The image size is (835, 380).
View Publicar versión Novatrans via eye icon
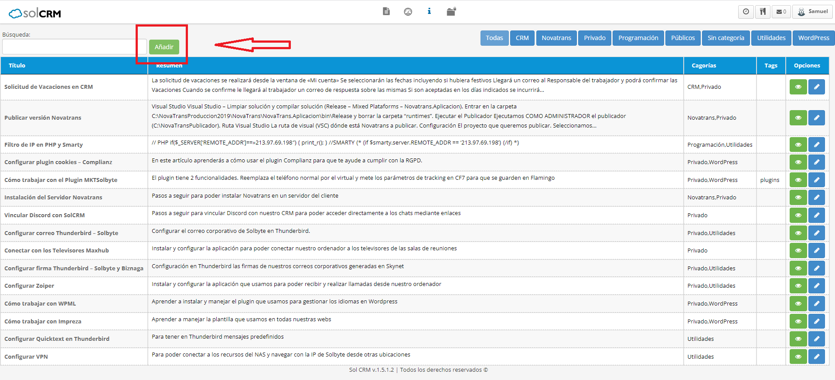[798, 118]
